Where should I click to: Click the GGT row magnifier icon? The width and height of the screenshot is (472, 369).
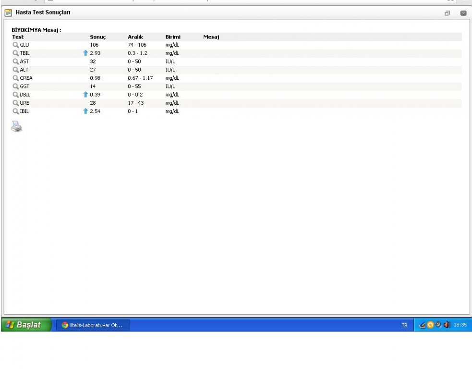[16, 86]
